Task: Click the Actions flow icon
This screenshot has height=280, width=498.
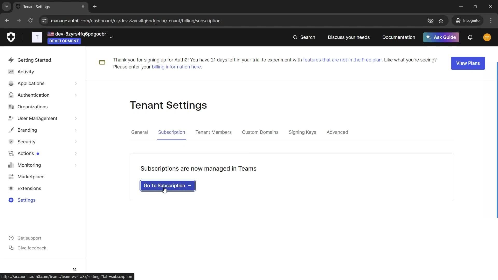Action: 11,153
